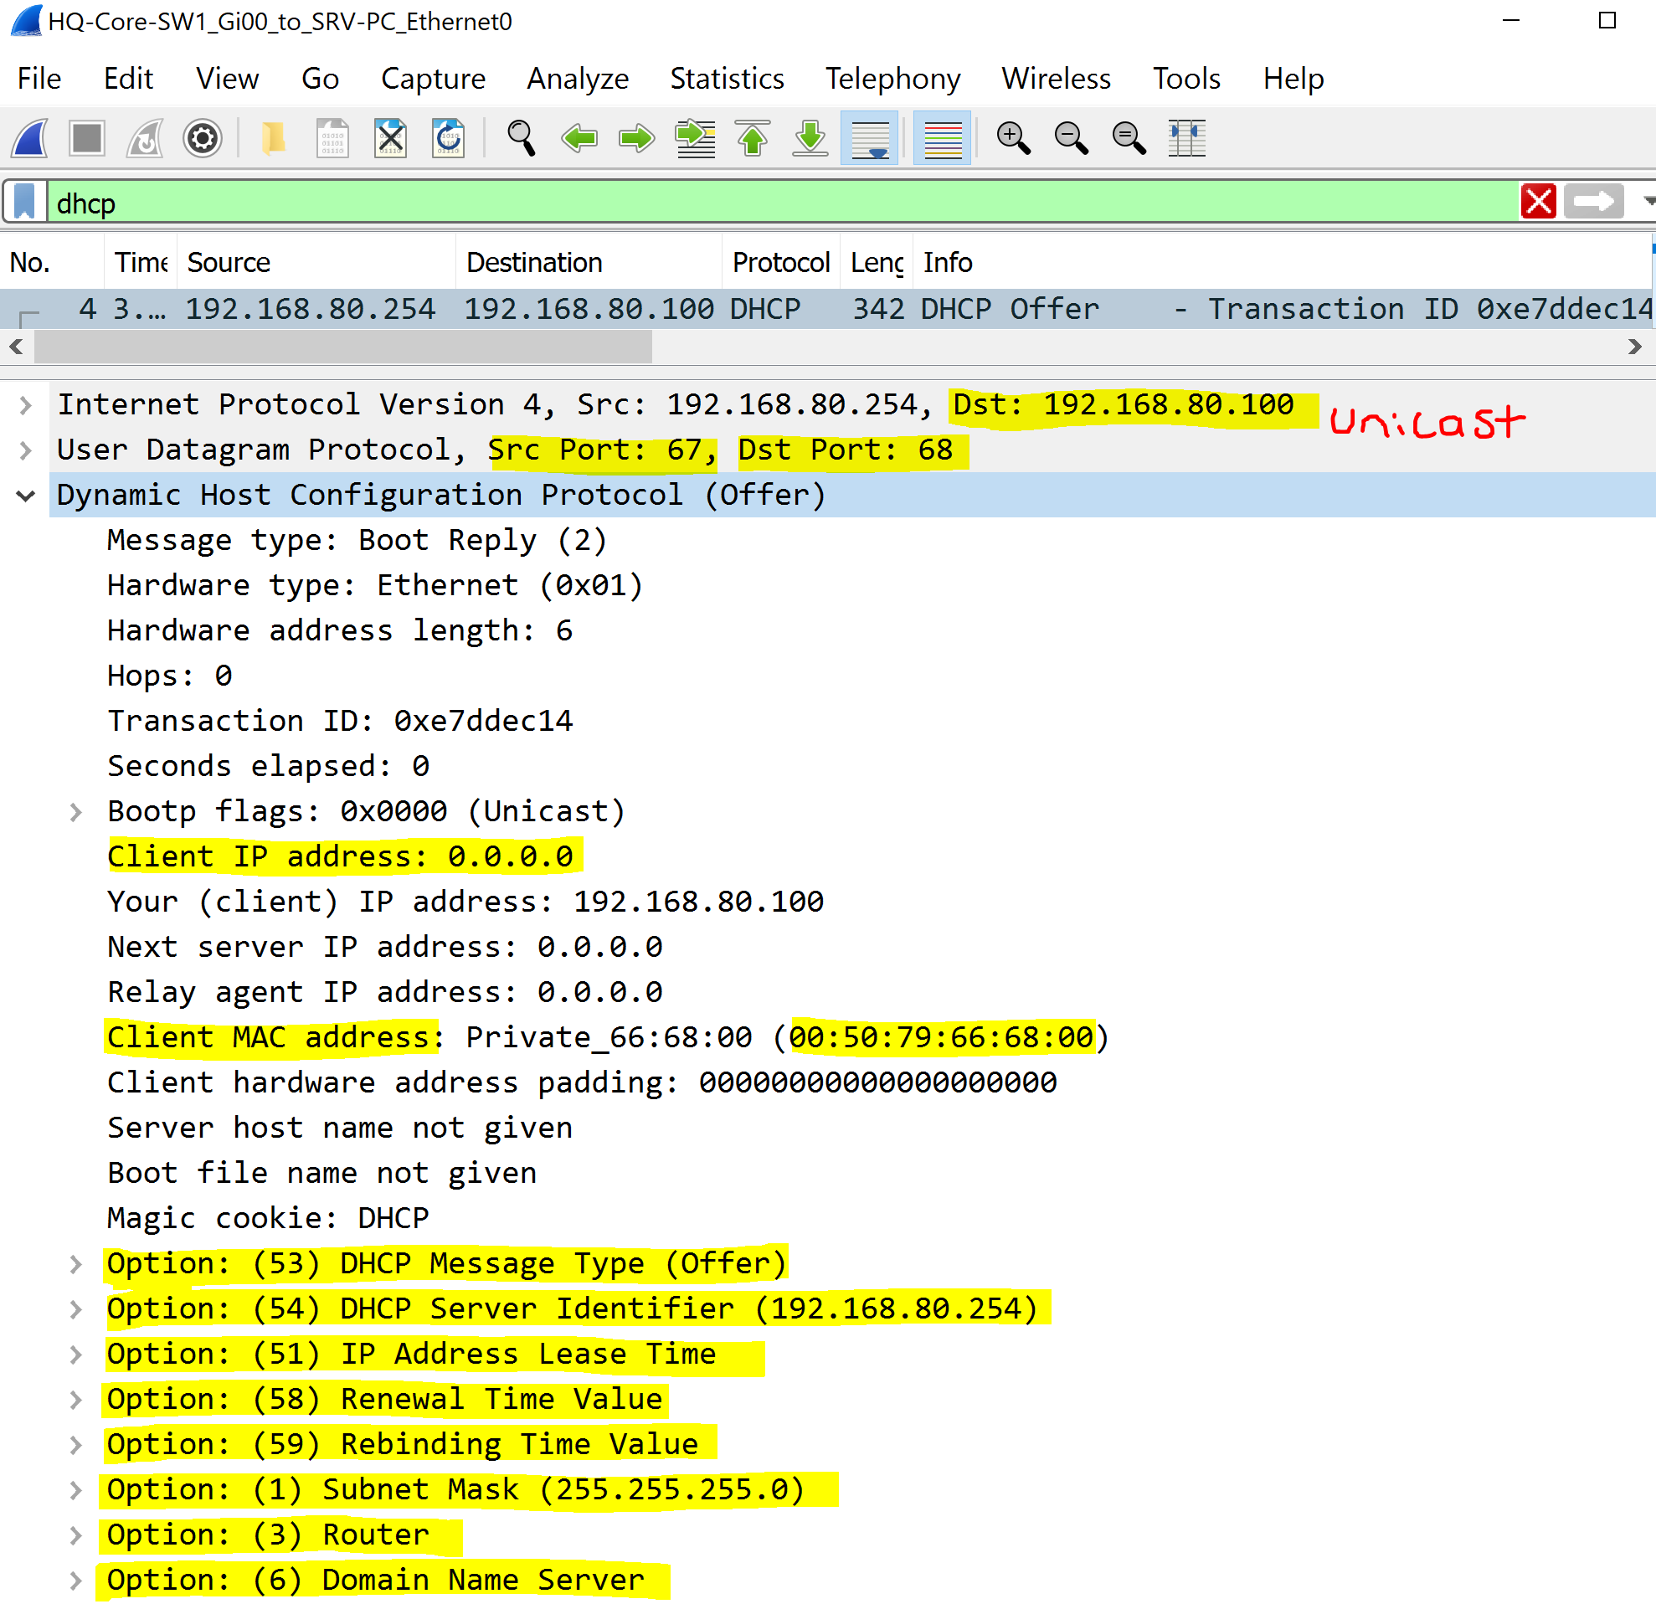
Task: Open the Help menu
Action: pos(1293,79)
